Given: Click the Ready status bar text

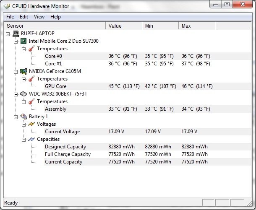Looking at the screenshot, I should click(11, 203).
